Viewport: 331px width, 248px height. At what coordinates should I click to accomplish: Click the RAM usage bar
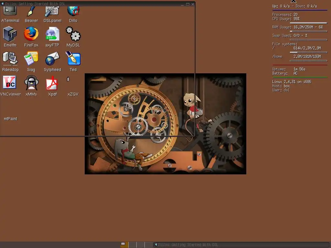pos(308,31)
